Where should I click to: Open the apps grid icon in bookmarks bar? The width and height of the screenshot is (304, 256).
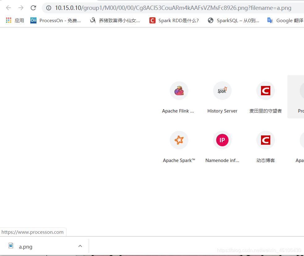point(9,20)
